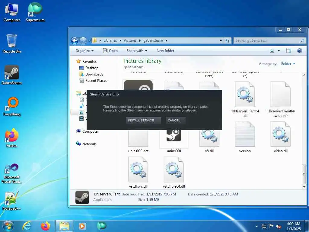Image resolution: width=309 pixels, height=232 pixels.
Task: Select the vstdlib_s.dll file
Action: click(138, 172)
